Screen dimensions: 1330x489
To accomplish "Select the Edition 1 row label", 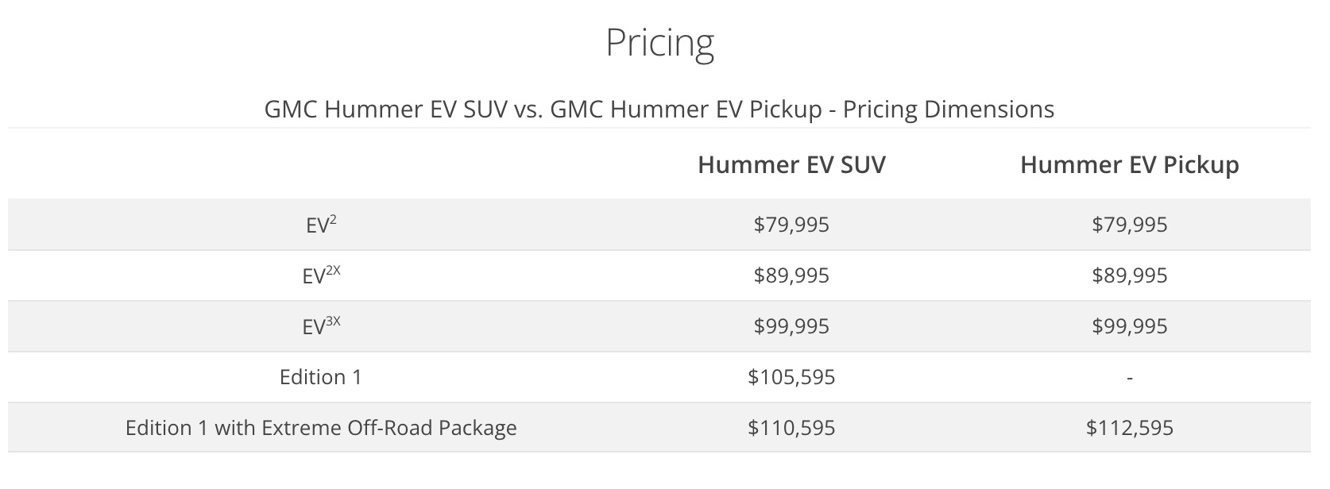I will click(x=321, y=377).
